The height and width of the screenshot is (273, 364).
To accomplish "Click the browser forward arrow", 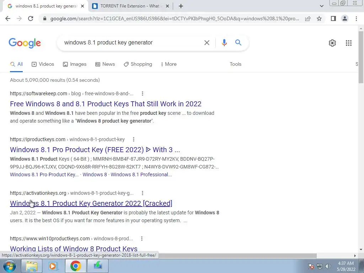I will point(19,18).
